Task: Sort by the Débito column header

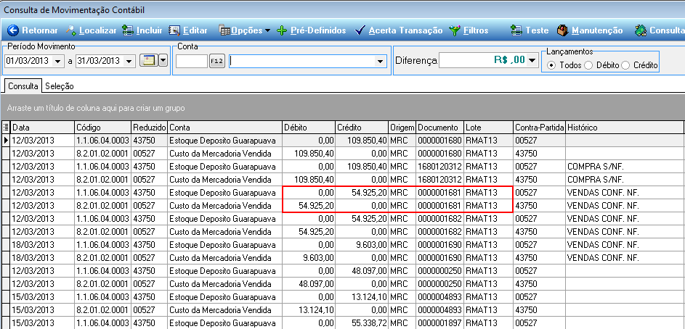Action: click(x=309, y=128)
